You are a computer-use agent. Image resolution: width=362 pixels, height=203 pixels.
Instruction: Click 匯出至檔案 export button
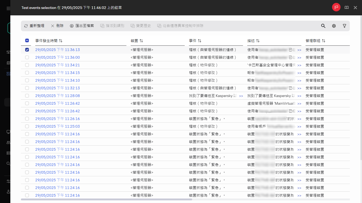pos(82,26)
